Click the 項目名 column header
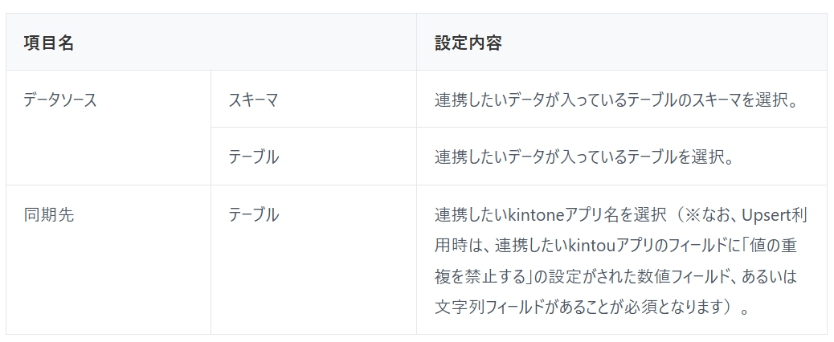Screen dimensions: 834x342 [49, 43]
